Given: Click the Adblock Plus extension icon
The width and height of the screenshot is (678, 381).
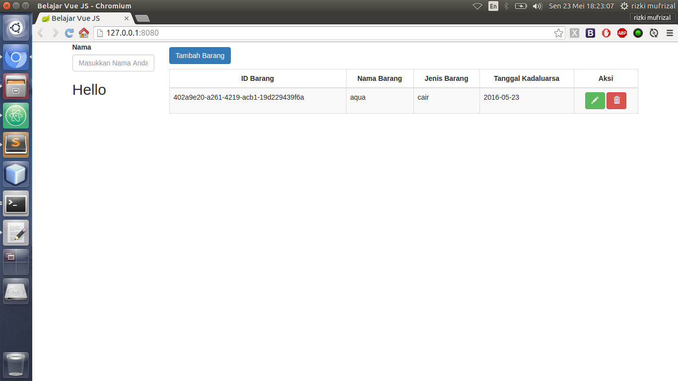Looking at the screenshot, I should (622, 33).
